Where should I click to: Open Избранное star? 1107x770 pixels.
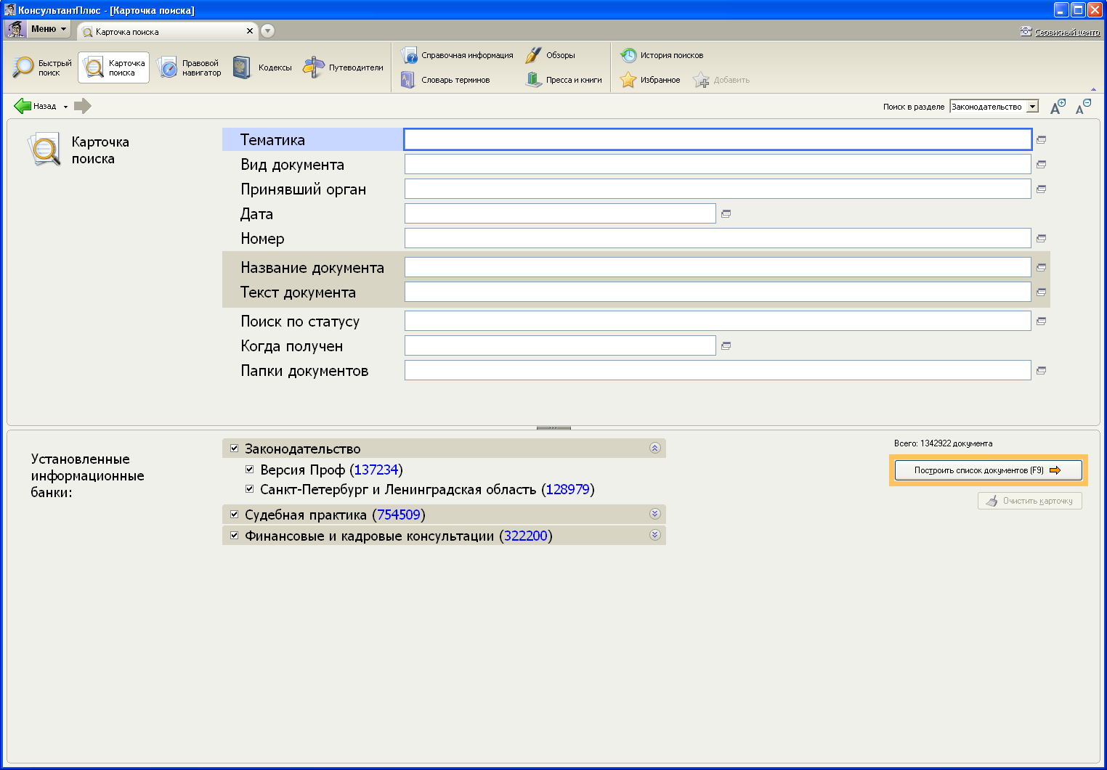(x=650, y=80)
